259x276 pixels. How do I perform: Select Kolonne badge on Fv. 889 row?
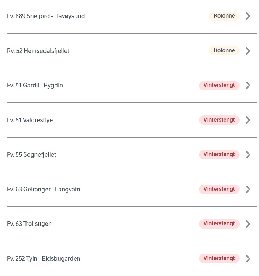tap(224, 16)
